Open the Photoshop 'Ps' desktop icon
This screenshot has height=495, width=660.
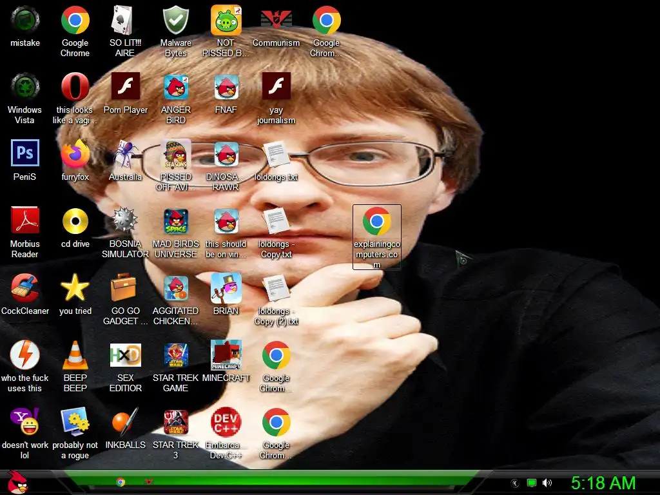(25, 153)
